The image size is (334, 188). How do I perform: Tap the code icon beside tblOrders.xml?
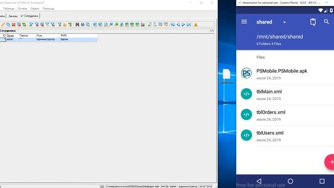pos(246,114)
